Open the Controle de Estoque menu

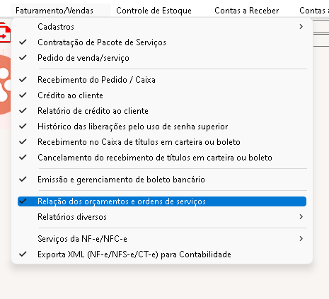[x=154, y=11]
